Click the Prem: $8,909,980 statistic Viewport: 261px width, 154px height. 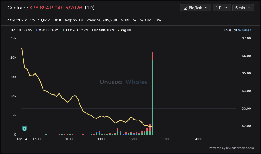[x=102, y=20]
